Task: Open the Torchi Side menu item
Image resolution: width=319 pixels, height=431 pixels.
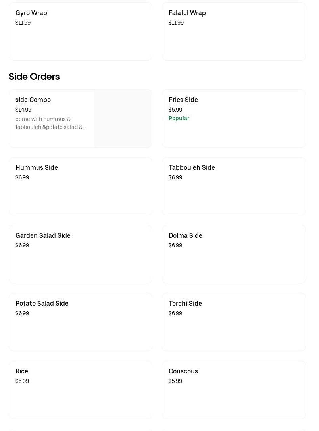Action: point(233,322)
